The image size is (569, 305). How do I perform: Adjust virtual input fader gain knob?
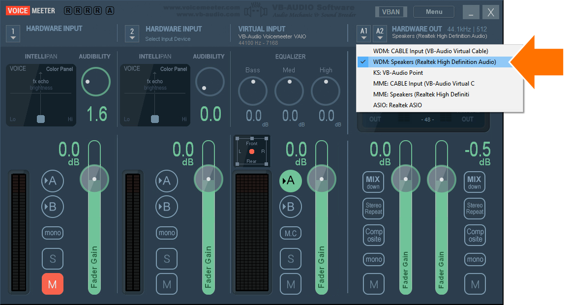pyautogui.click(x=322, y=179)
